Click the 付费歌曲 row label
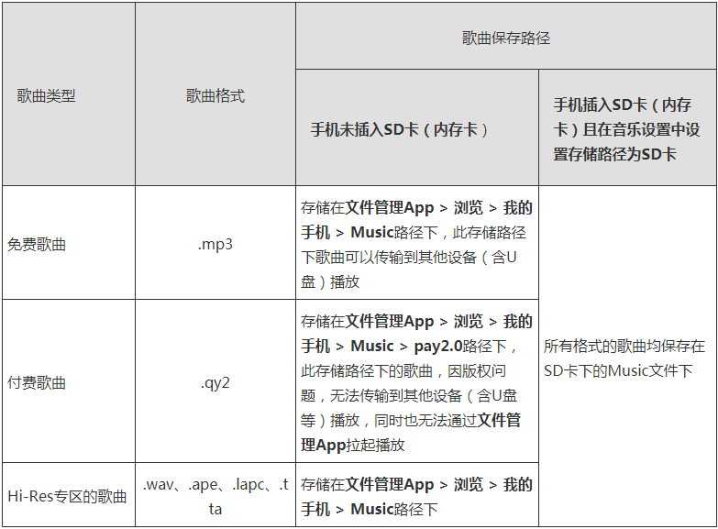This screenshot has height=529, width=718. pos(69,381)
